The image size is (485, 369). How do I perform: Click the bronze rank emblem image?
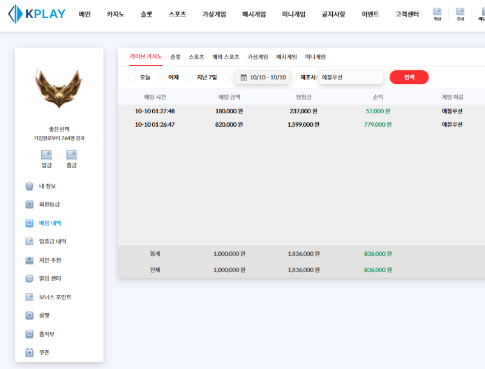(x=59, y=88)
